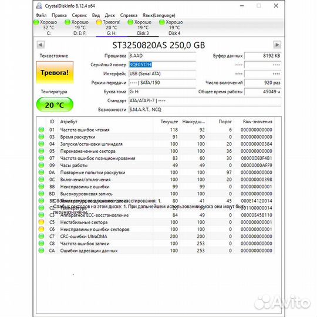Image resolution: width=317 pixels, height=317 pixels.
Task: Click the Стандарт field ATA/ATAPI-7
Action: pos(205,101)
